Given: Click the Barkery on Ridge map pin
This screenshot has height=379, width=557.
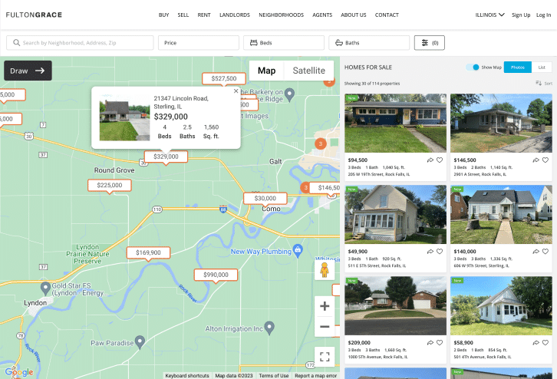Looking at the screenshot, I should (x=290, y=94).
